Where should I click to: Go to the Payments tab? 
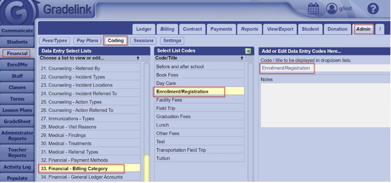tap(221, 29)
